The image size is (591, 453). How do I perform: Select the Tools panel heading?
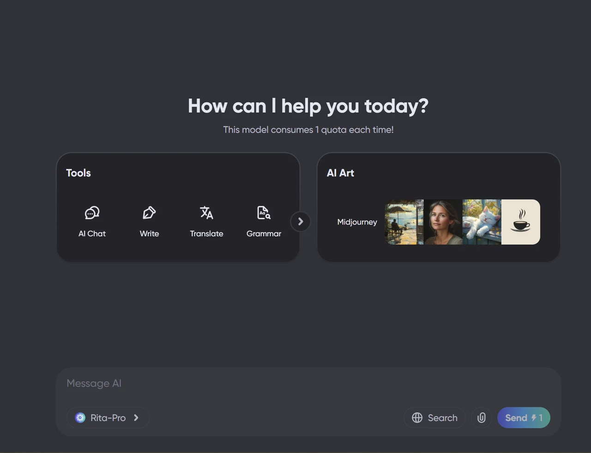coord(78,173)
